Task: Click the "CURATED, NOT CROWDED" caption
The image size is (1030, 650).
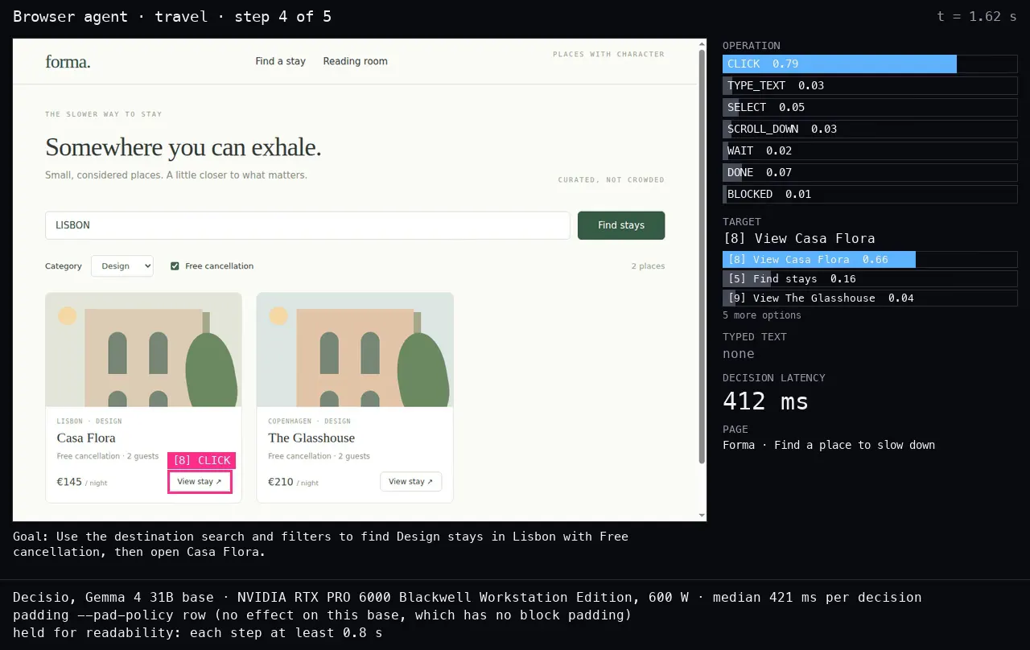Action: point(612,180)
